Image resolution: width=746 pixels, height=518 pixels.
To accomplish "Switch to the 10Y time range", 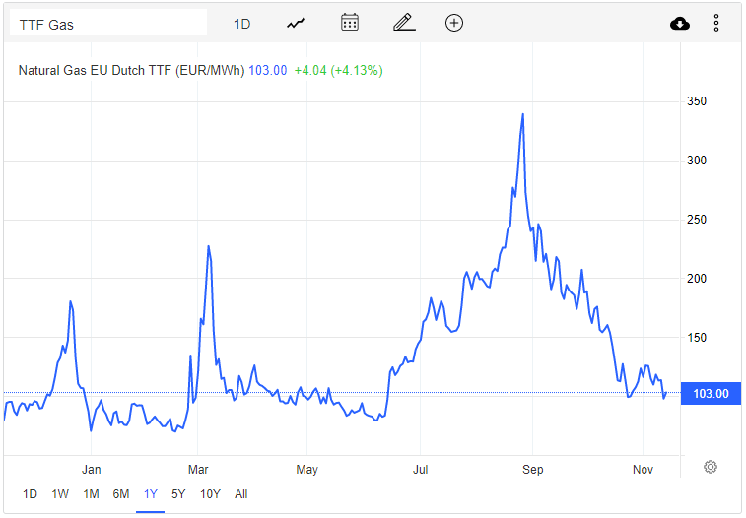I will tap(210, 494).
